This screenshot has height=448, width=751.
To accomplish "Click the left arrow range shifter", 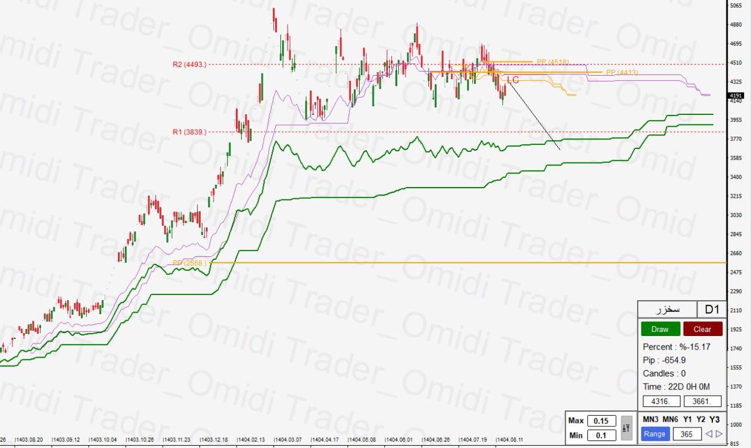I will coord(709,435).
